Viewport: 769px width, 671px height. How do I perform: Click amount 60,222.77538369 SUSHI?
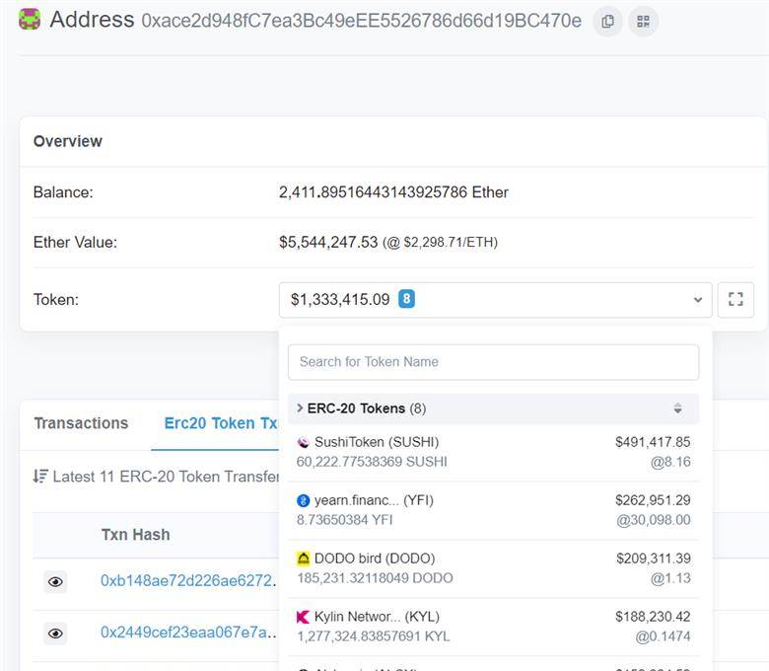pos(372,462)
